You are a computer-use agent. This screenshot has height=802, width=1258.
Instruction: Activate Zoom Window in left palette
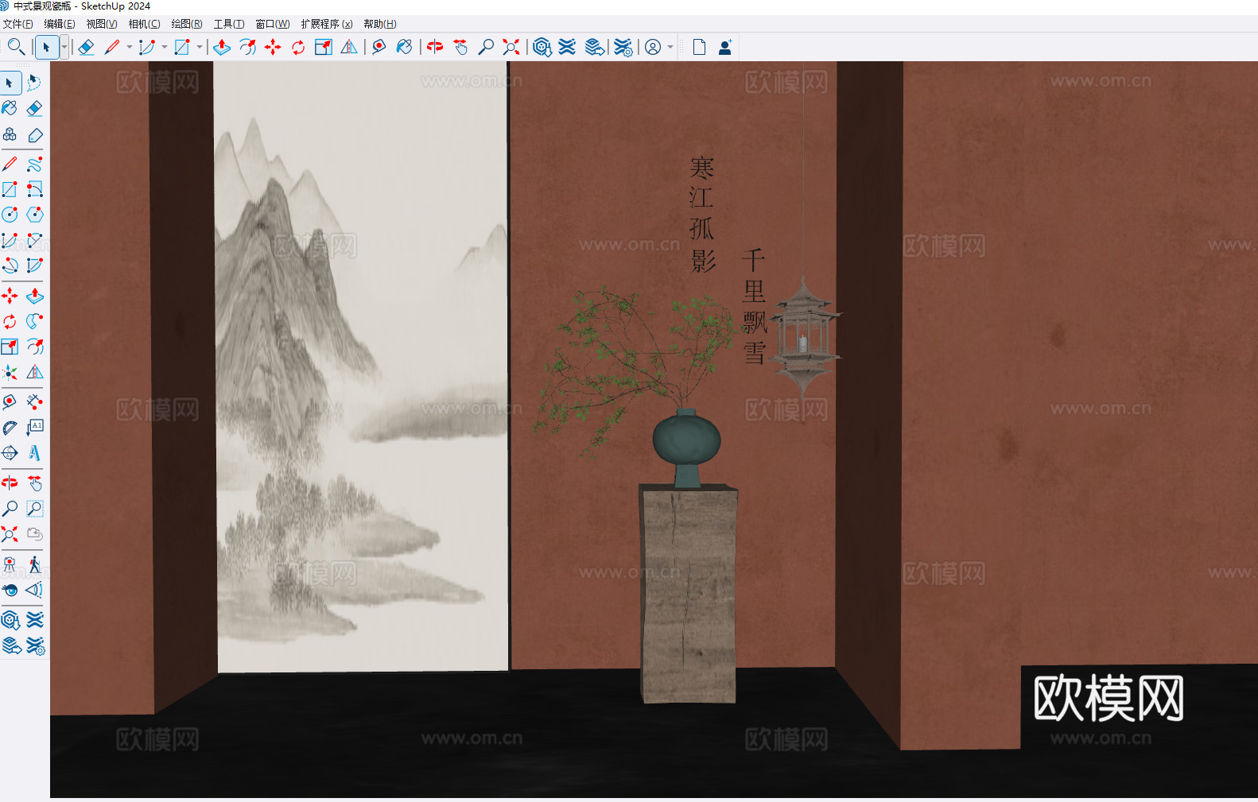click(x=34, y=508)
